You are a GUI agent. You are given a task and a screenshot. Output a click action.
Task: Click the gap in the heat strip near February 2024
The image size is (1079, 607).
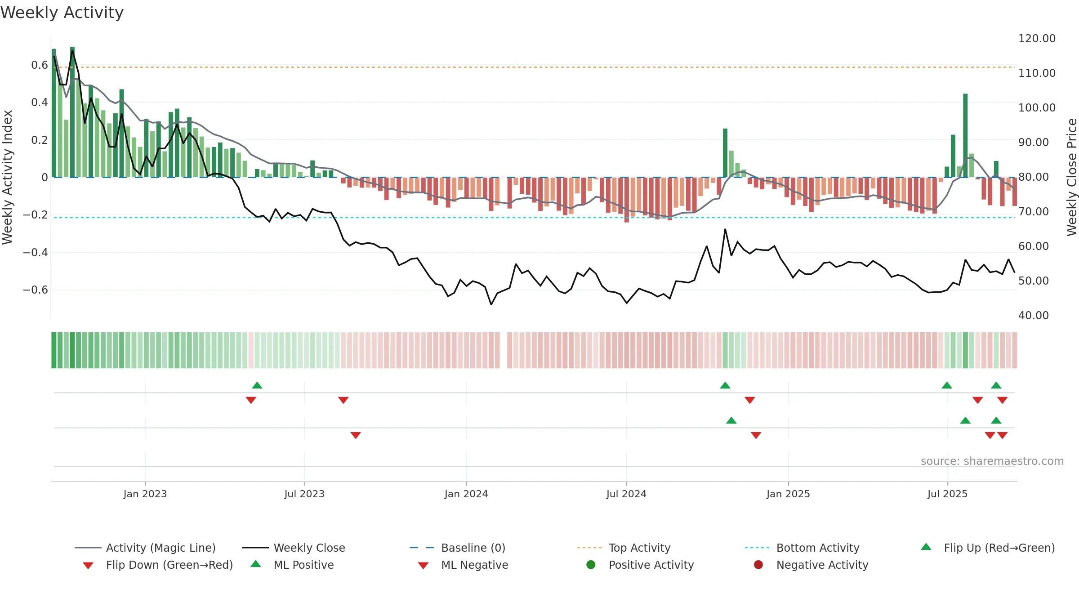point(504,350)
